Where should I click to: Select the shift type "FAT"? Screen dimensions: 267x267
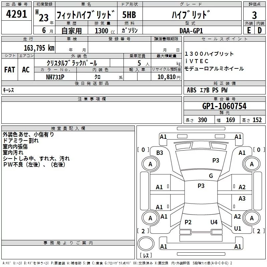point(10,70)
